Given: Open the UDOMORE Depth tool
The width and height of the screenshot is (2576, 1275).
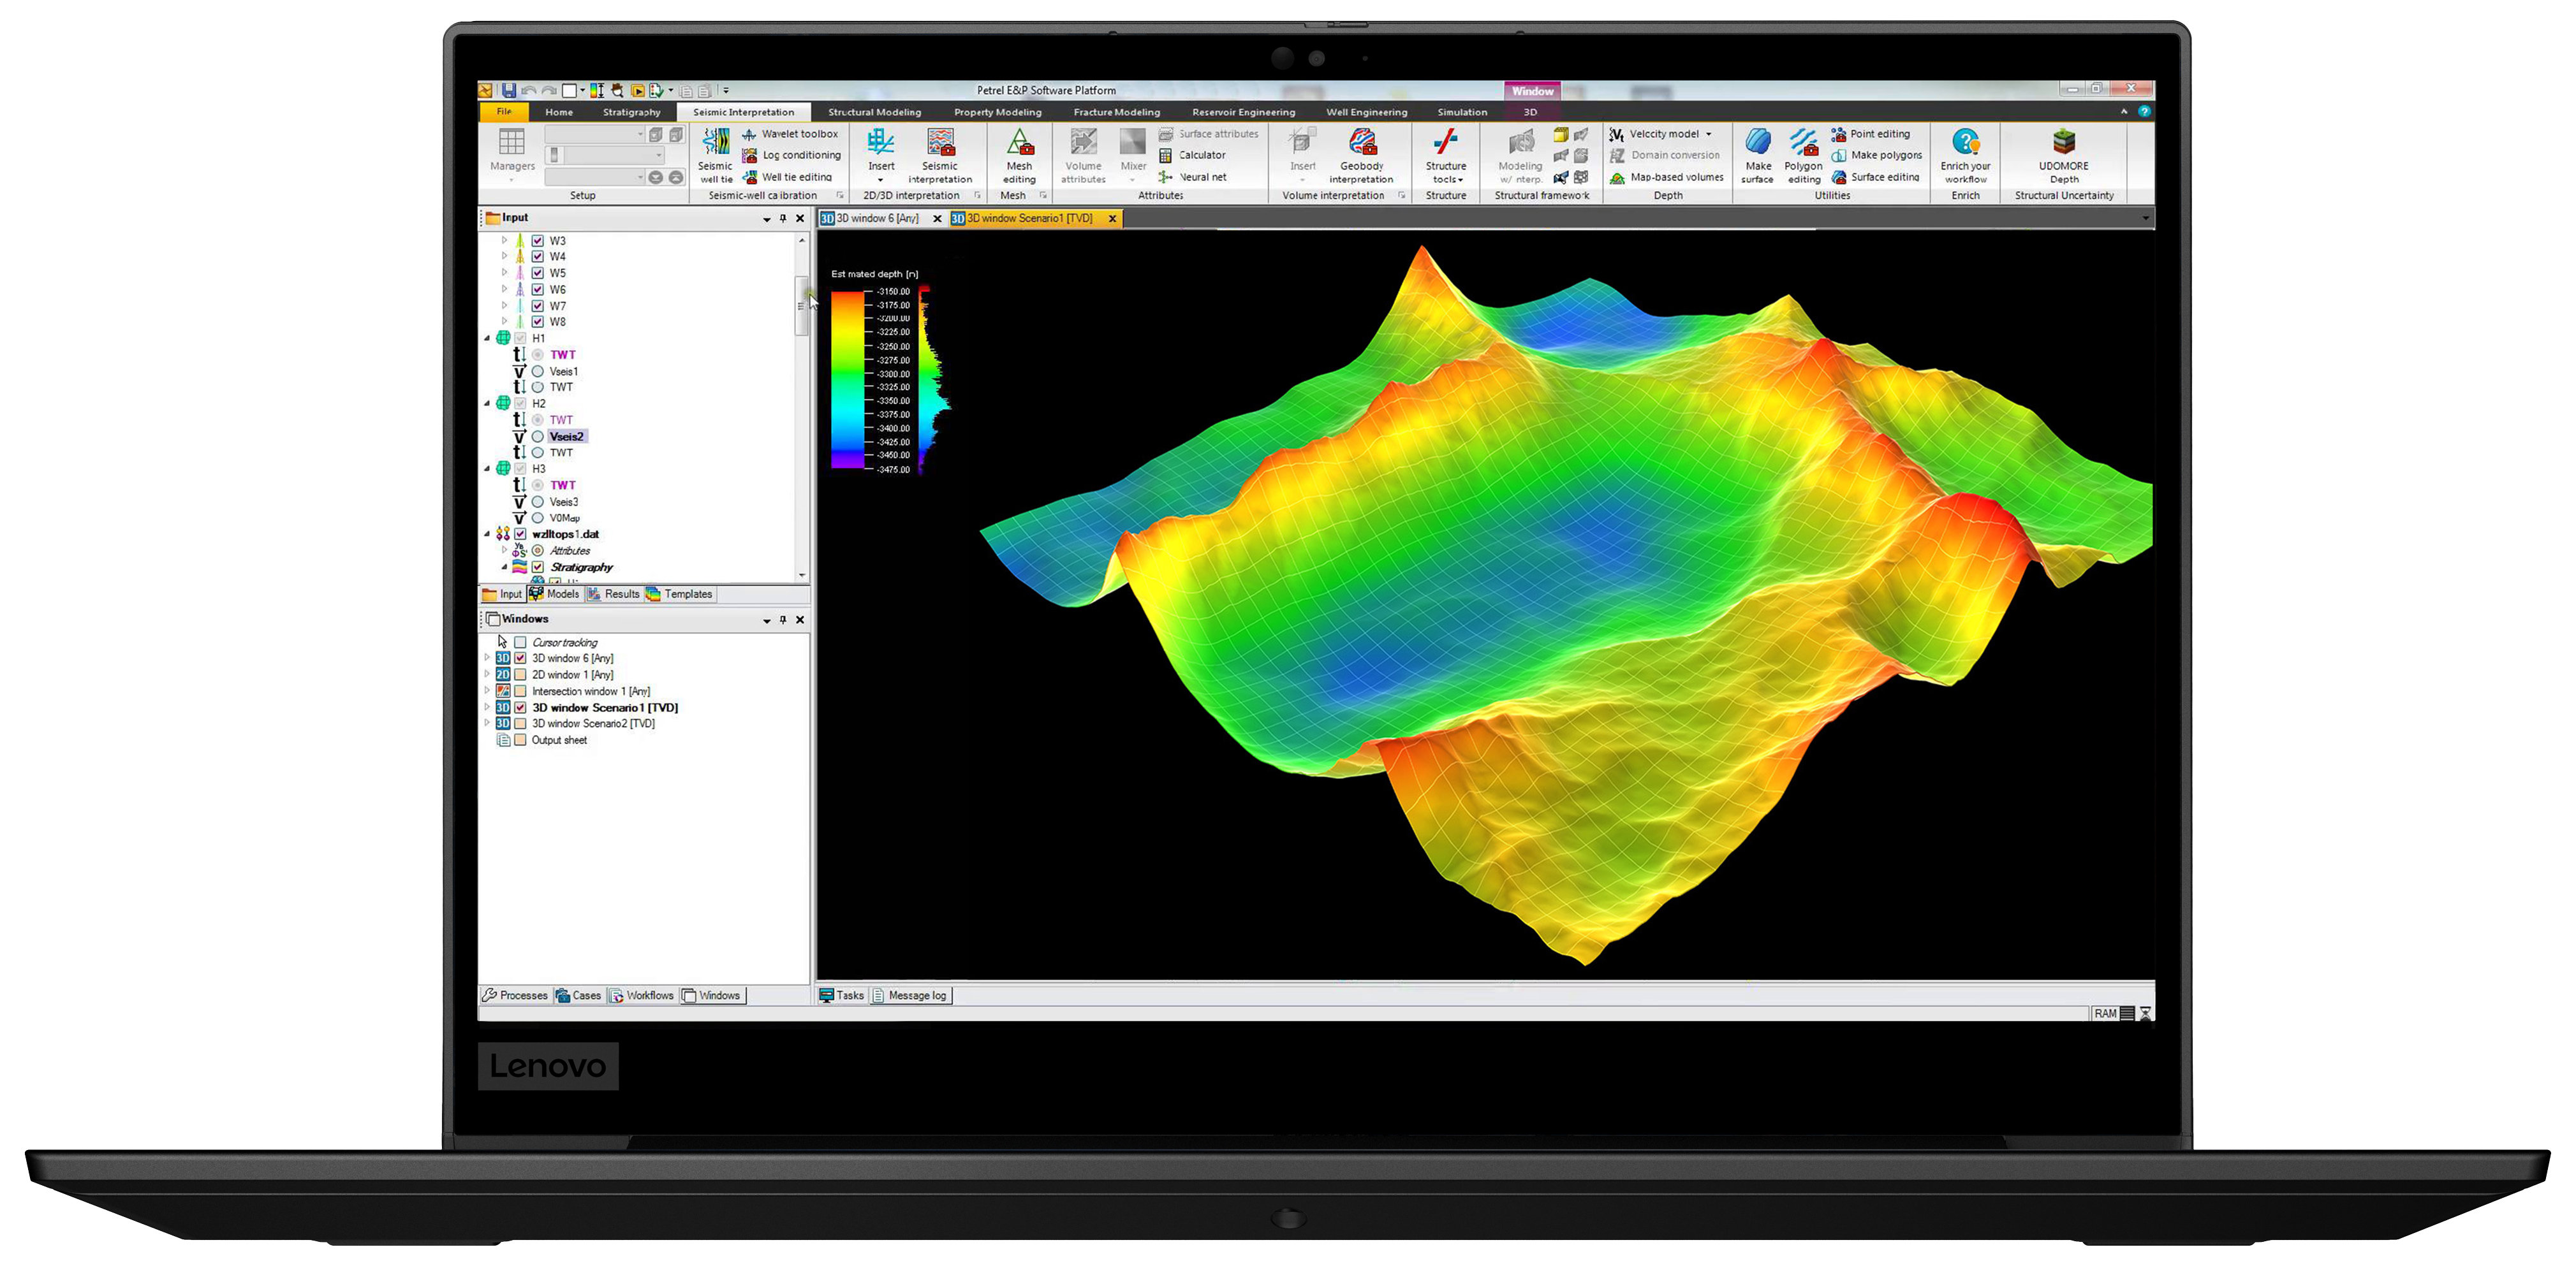Looking at the screenshot, I should click(2063, 155).
